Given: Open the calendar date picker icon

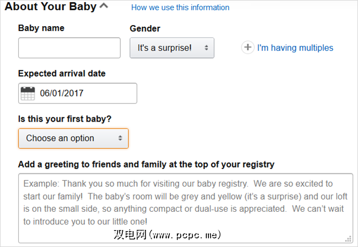Looking at the screenshot, I should click(x=28, y=94).
